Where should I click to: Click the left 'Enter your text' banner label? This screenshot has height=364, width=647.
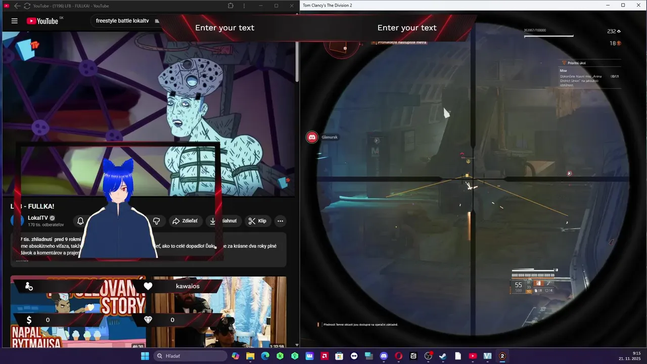224,28
